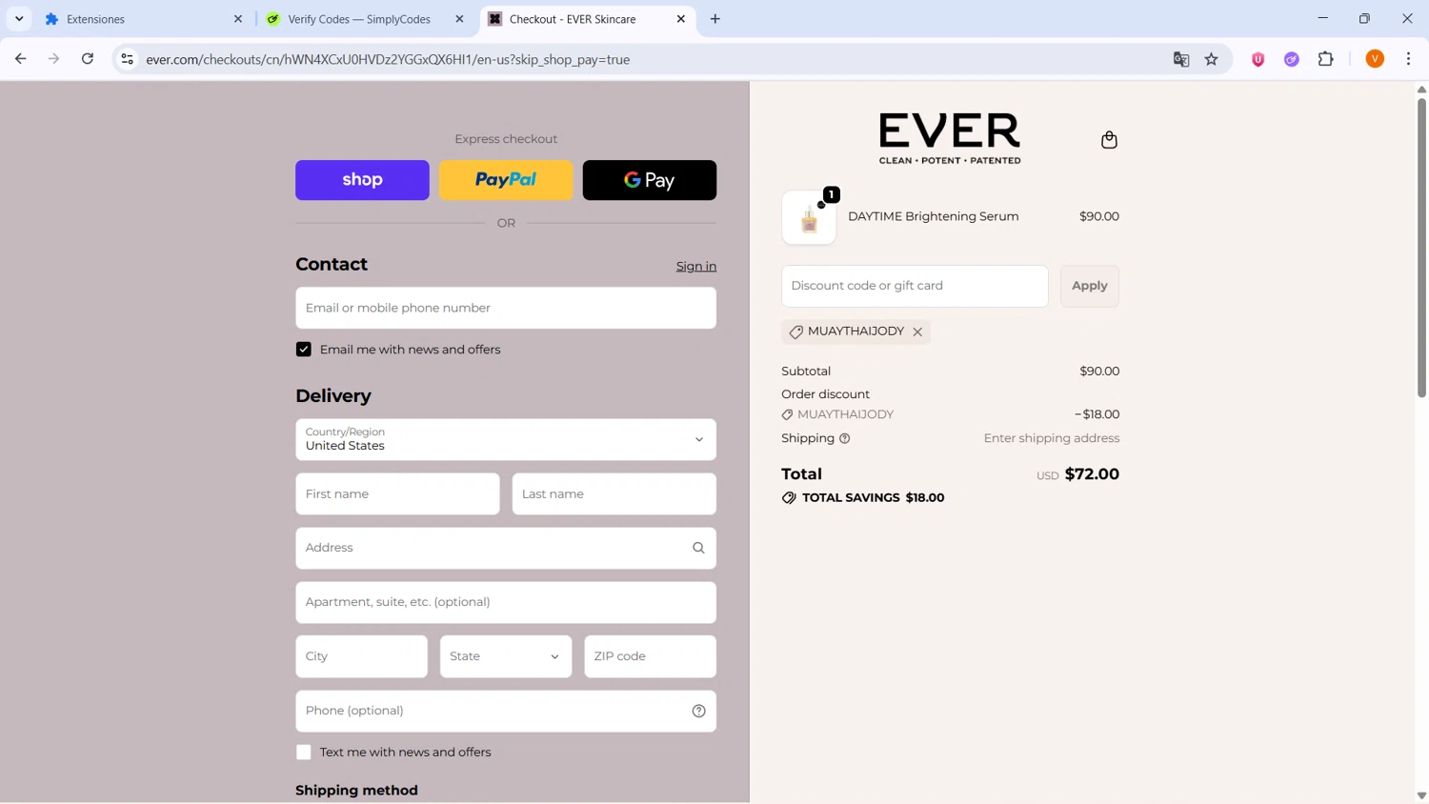Open a new browser tab
1429x804 pixels.
[x=715, y=19]
